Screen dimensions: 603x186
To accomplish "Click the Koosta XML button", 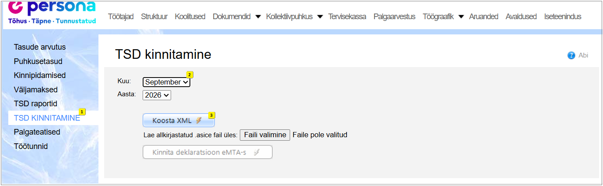I will coord(179,121).
